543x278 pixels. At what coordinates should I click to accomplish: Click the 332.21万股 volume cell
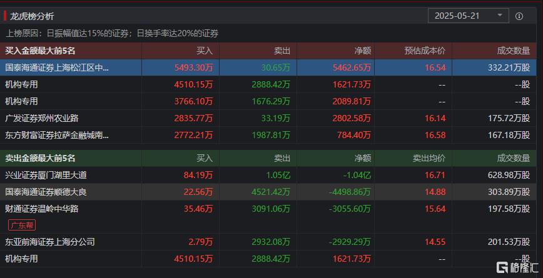click(509, 67)
